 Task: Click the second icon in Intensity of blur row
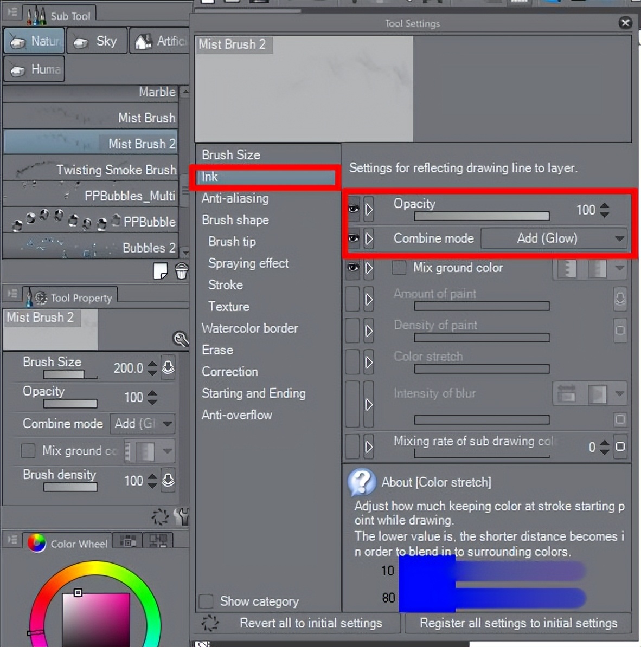pyautogui.click(x=597, y=393)
